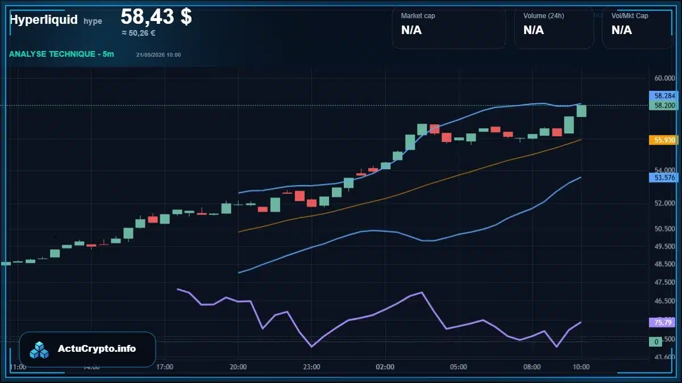Screen dimensions: 682x383
Task: Click the latest green candle at 10:00
Action: click(x=581, y=110)
